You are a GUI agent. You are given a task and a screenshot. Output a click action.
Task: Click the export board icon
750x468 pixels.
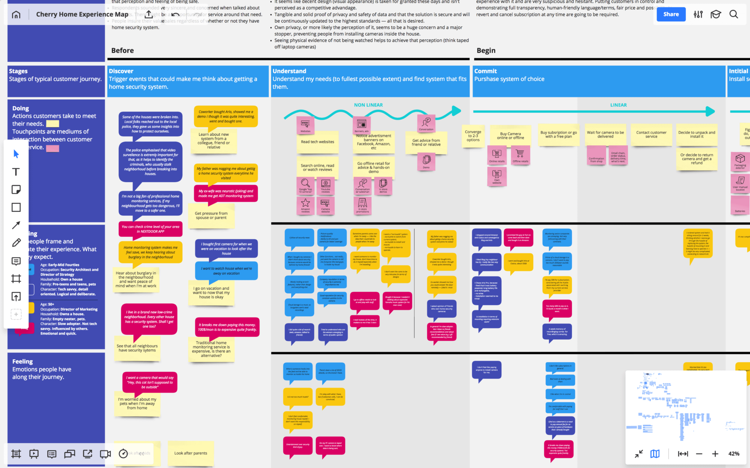148,15
